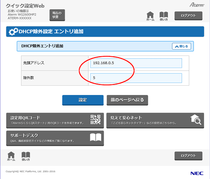Click the Aterm logo at top
The height and width of the screenshot is (179, 210).
coord(197,5)
